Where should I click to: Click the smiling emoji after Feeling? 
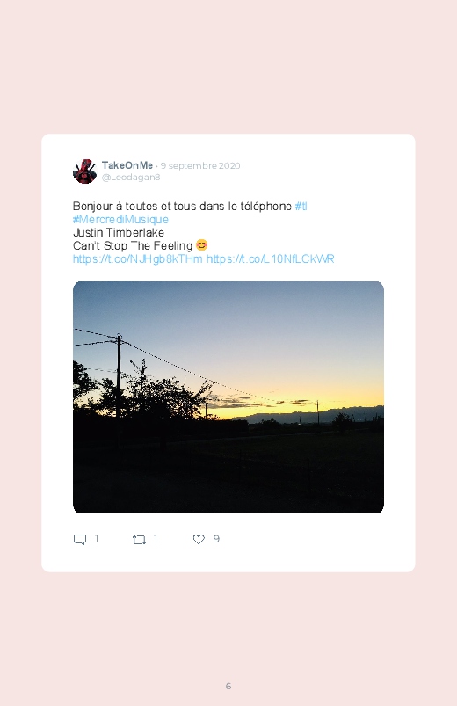[x=202, y=245]
